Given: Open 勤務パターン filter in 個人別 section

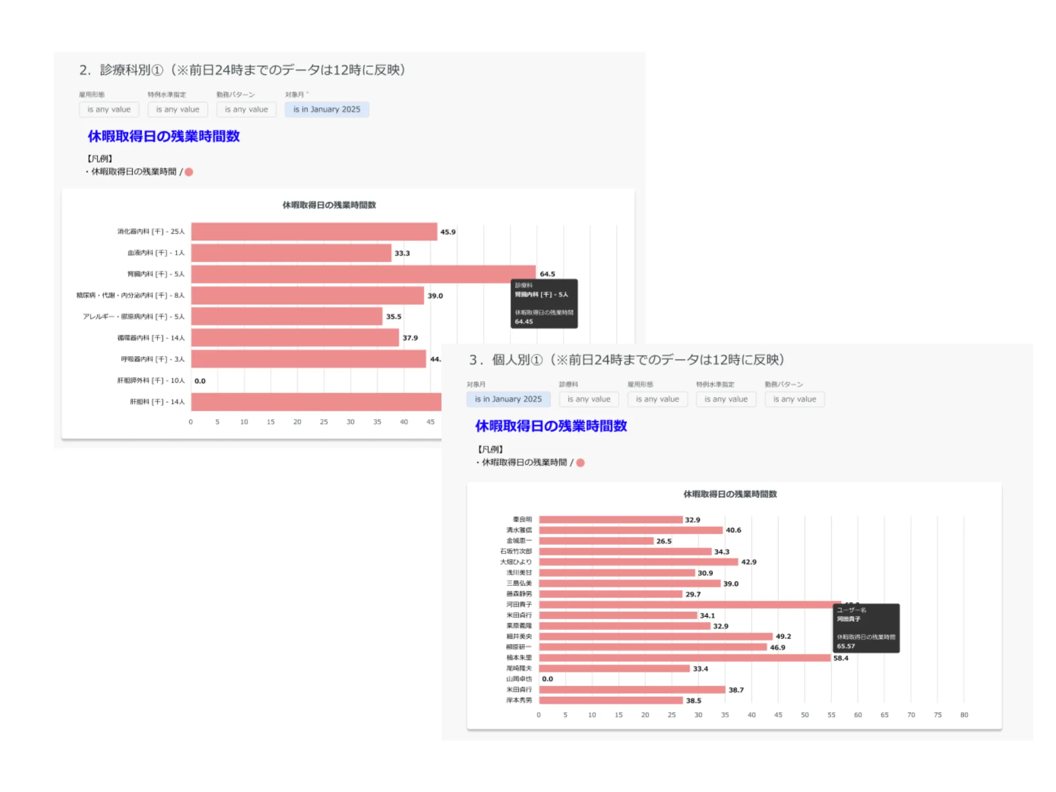Looking at the screenshot, I should coord(794,399).
